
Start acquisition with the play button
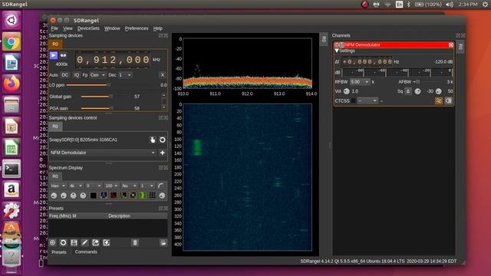pos(54,55)
